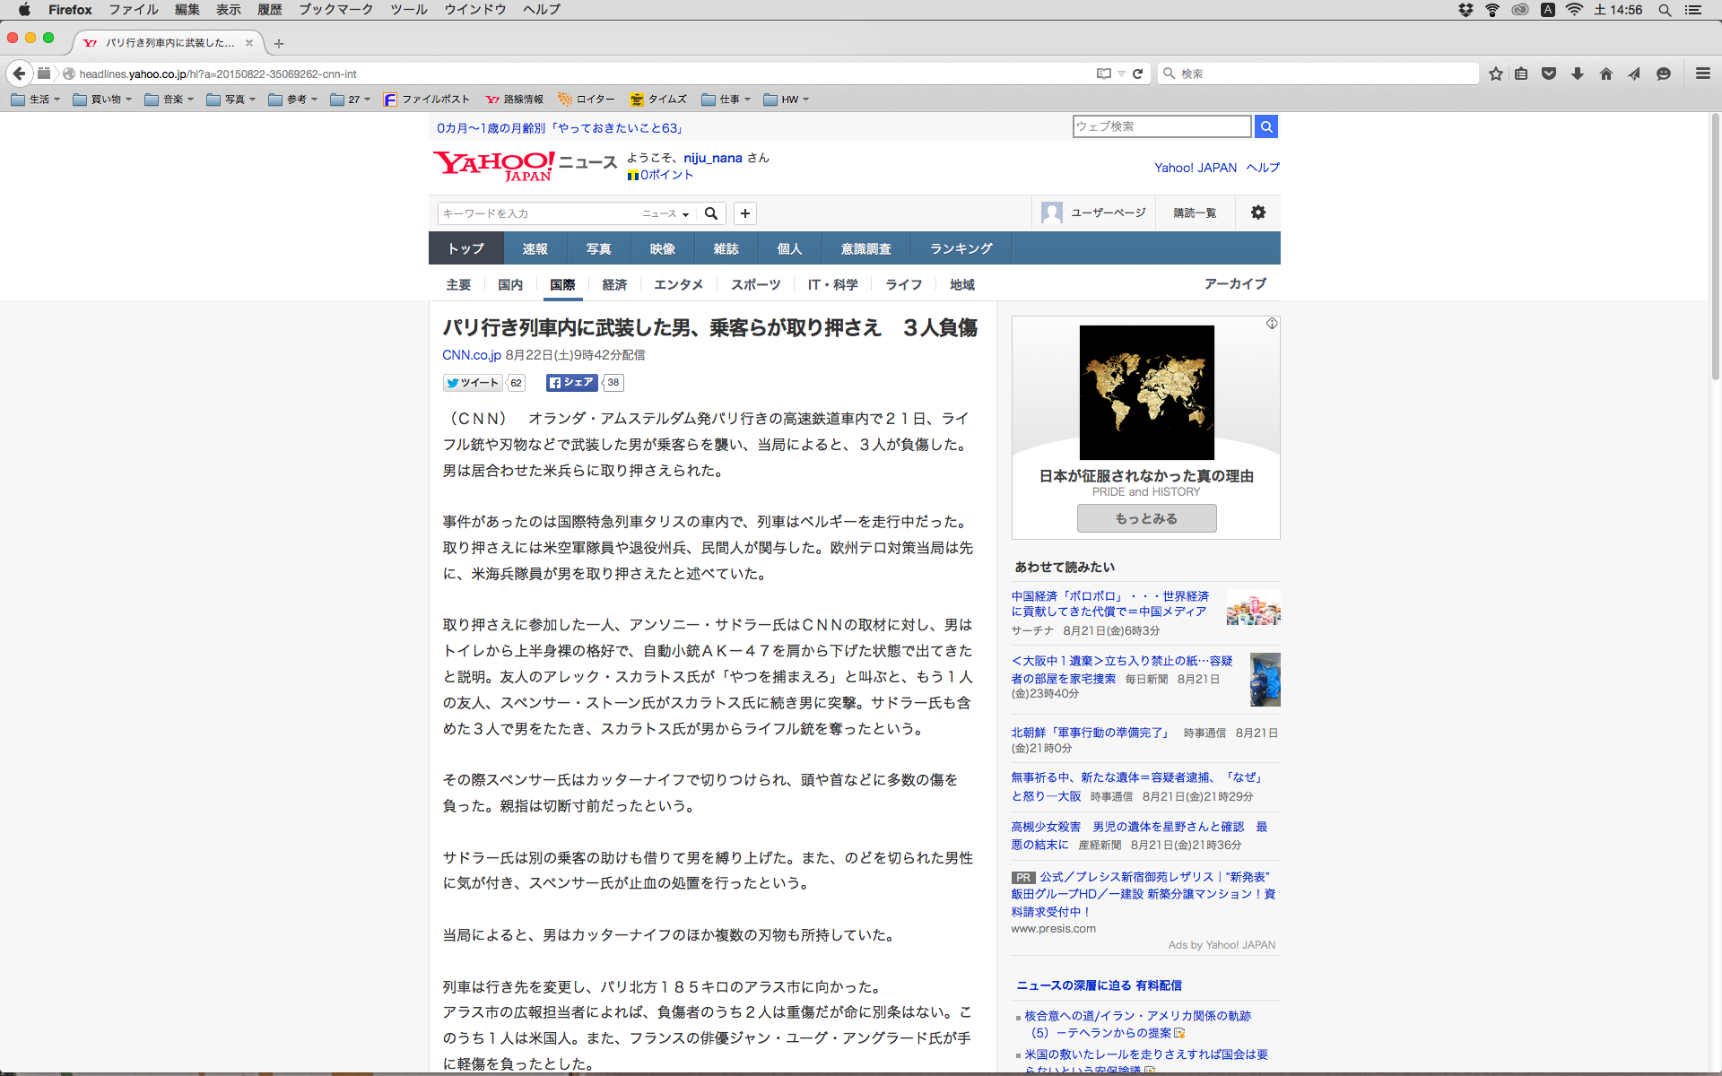Click the もっとみる ad button

pos(1146,518)
